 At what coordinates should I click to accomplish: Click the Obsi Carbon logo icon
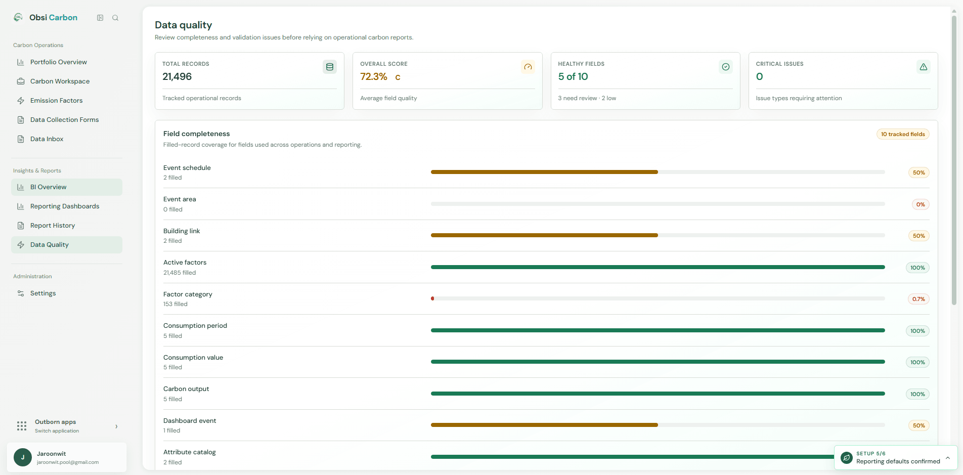point(18,17)
